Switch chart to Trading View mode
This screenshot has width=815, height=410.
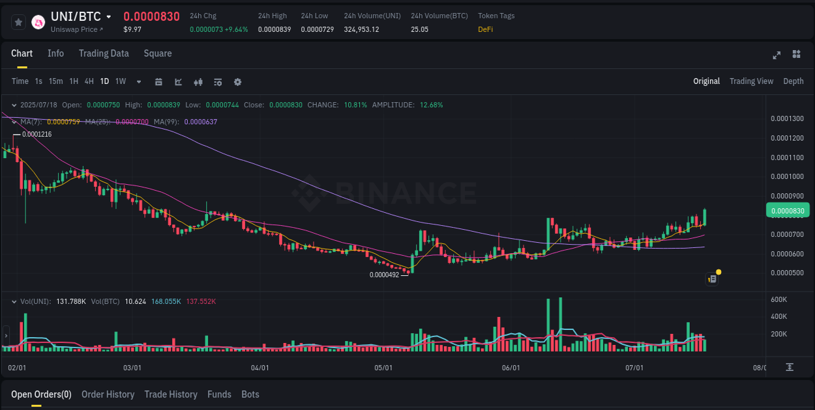coord(751,81)
